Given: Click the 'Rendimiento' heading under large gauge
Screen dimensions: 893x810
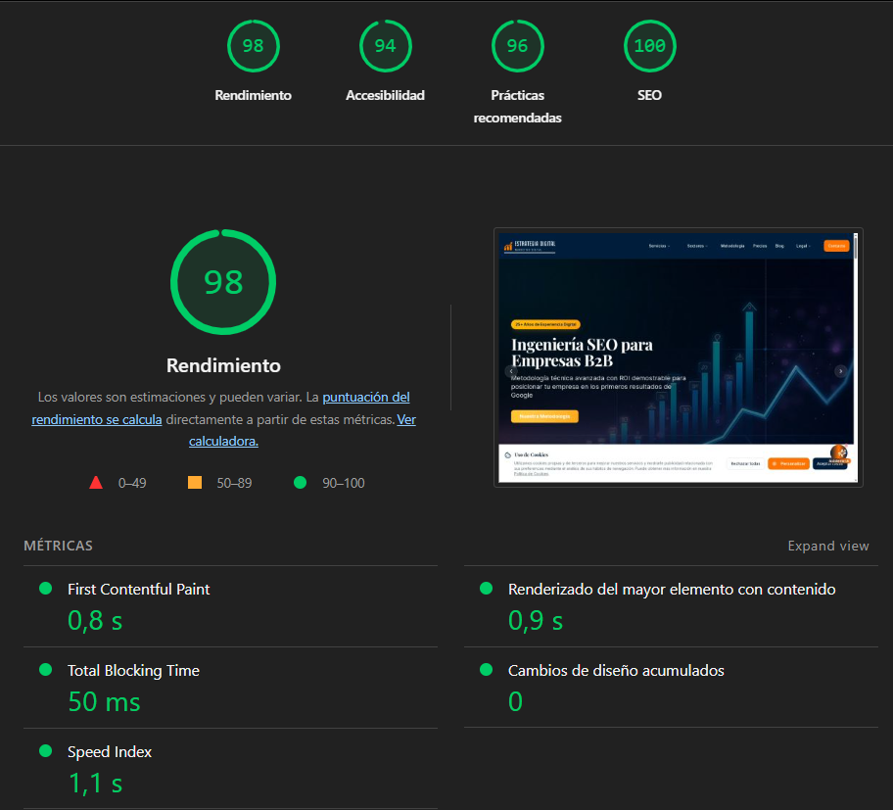Looking at the screenshot, I should coord(223,365).
